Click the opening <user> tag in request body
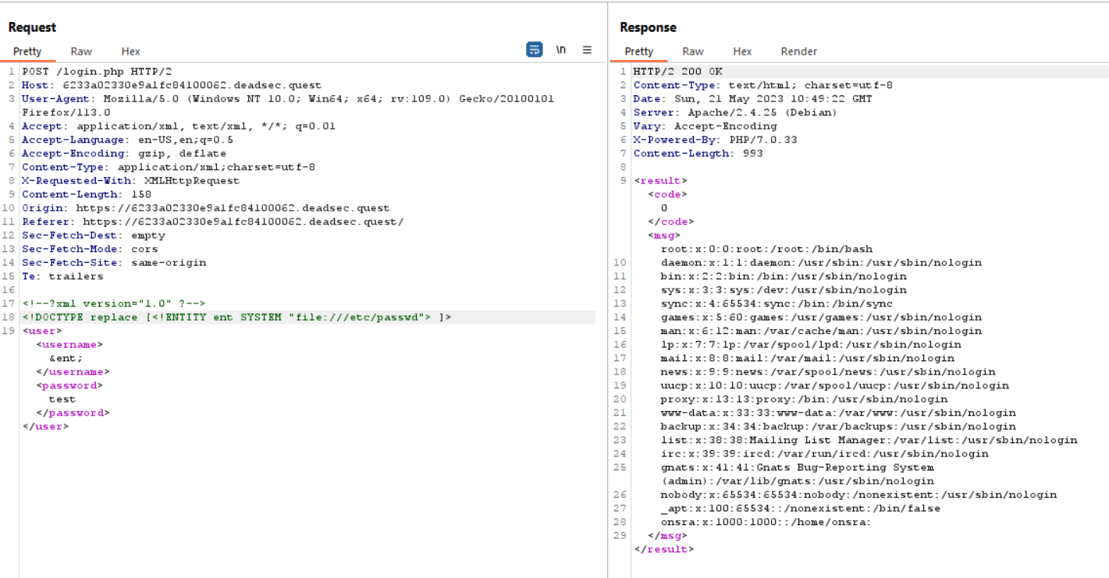Image resolution: width=1109 pixels, height=578 pixels. (x=42, y=331)
